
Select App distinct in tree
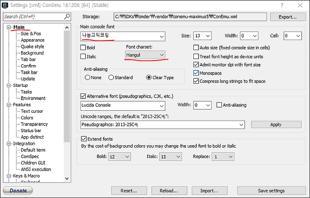pyautogui.click(x=32, y=137)
